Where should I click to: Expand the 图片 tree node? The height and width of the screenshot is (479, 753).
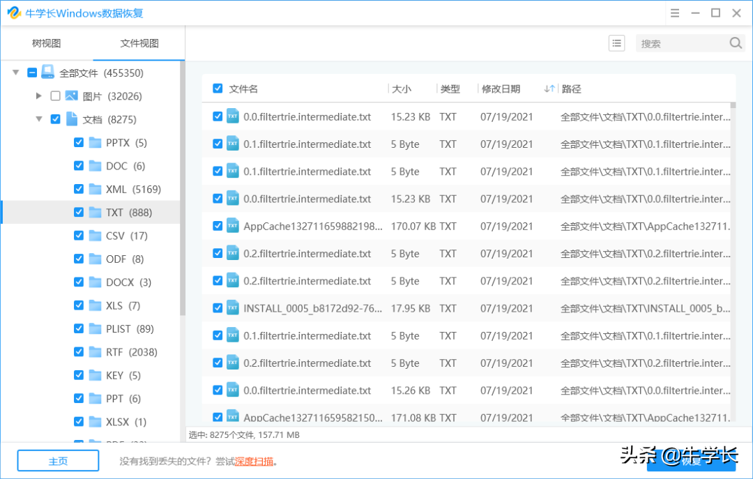pos(39,96)
